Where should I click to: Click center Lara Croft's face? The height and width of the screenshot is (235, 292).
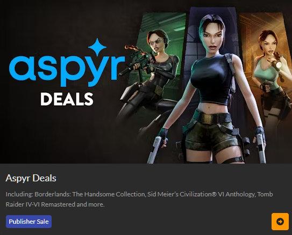212,39
